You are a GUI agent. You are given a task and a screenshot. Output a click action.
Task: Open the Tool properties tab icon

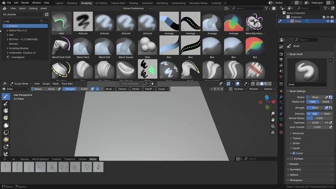pyautogui.click(x=281, y=47)
